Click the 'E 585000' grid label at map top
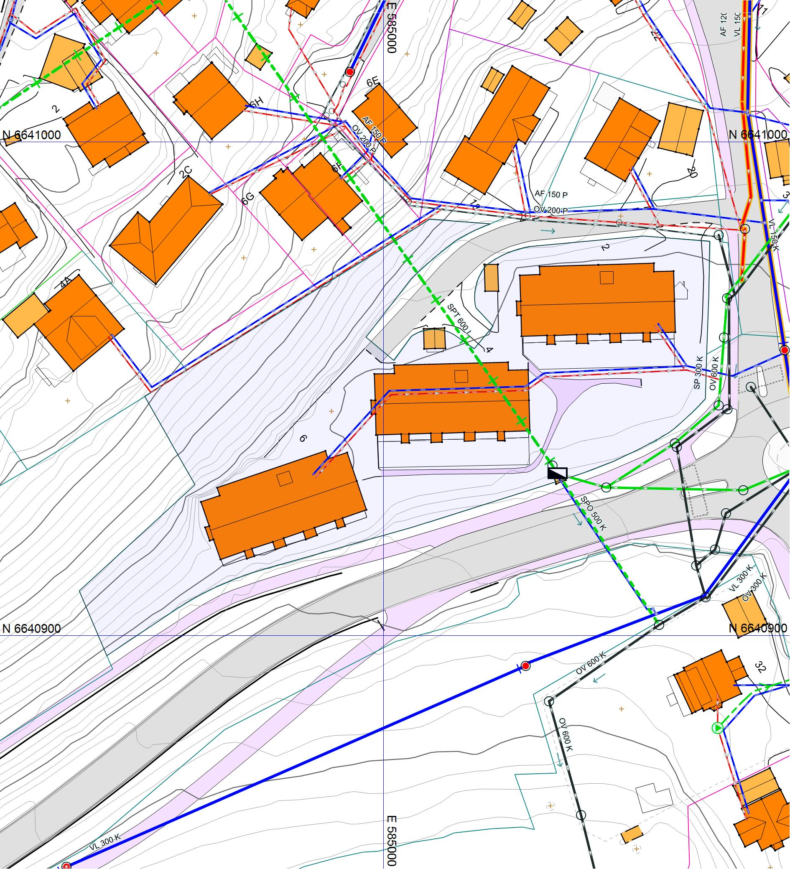790x869 pixels. [391, 28]
